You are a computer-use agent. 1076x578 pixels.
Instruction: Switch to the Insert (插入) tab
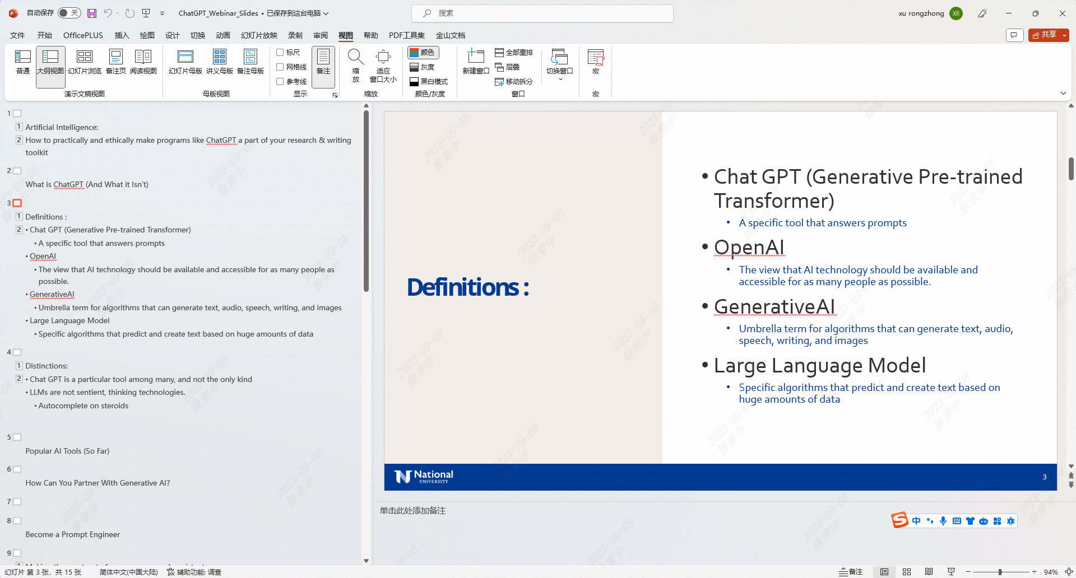click(122, 35)
